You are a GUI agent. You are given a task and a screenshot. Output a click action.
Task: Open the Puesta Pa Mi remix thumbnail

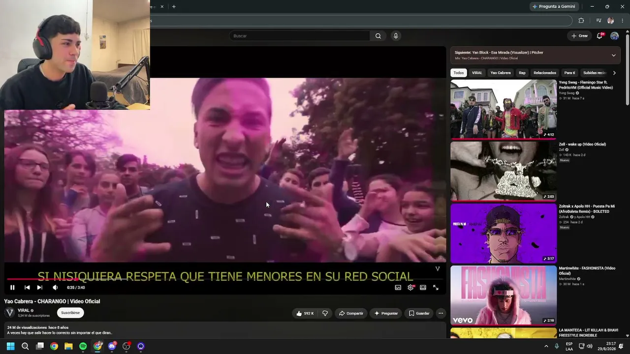click(504, 233)
